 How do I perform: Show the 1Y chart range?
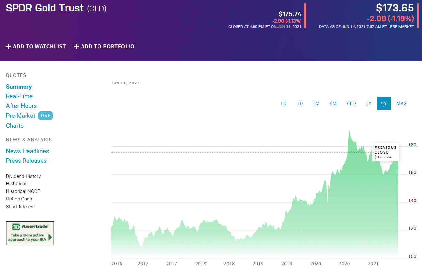pyautogui.click(x=368, y=103)
